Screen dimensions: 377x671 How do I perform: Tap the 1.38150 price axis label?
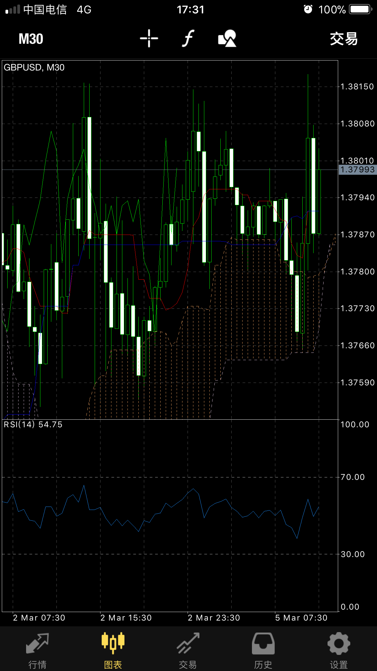(x=357, y=87)
